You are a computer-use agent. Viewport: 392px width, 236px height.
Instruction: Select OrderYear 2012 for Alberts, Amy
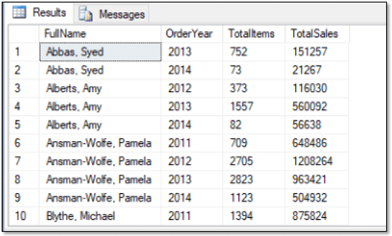pyautogui.click(x=192, y=88)
